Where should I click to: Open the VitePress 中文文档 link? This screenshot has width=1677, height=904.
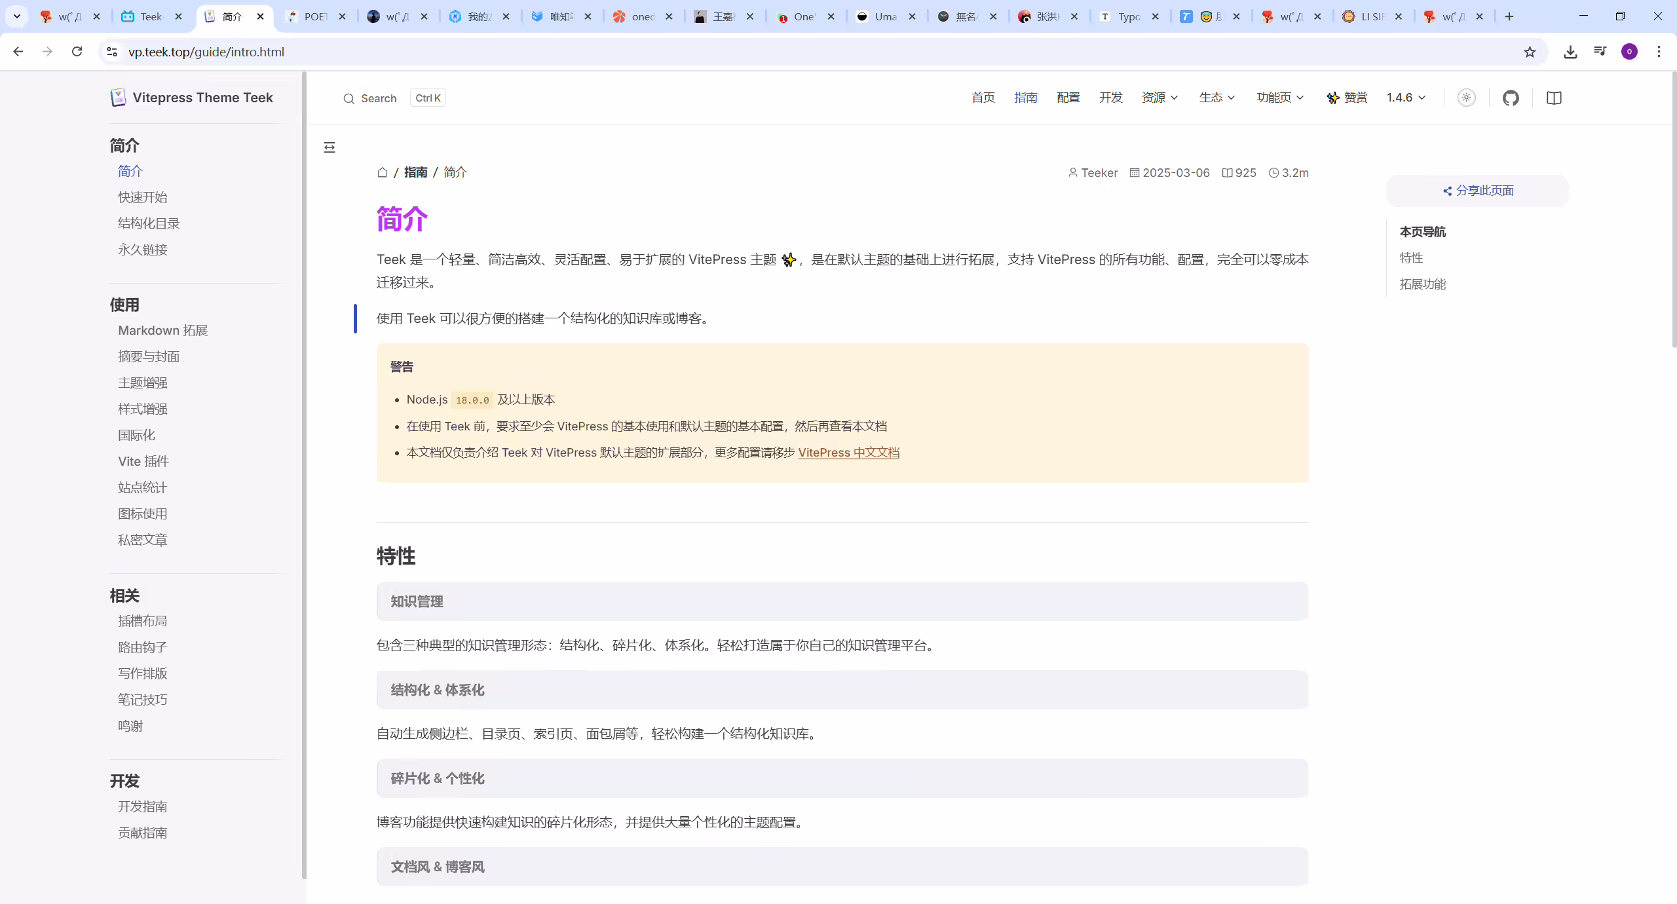[x=848, y=453]
